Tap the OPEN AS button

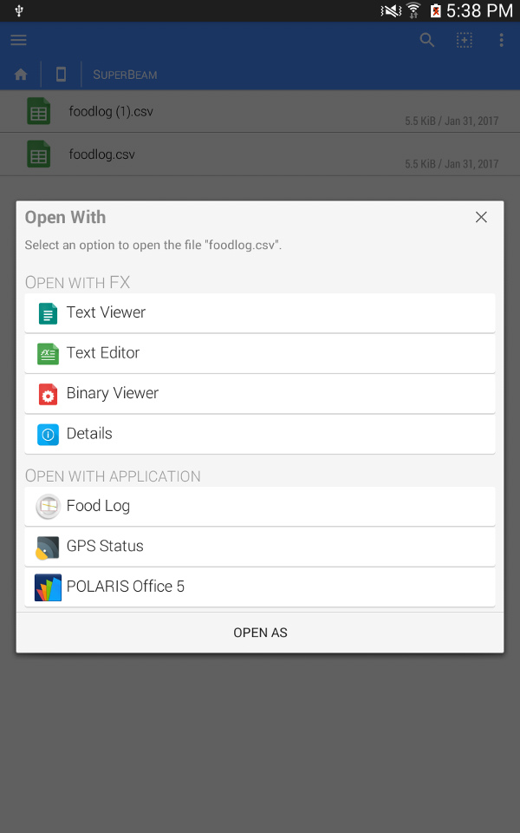[x=260, y=633]
